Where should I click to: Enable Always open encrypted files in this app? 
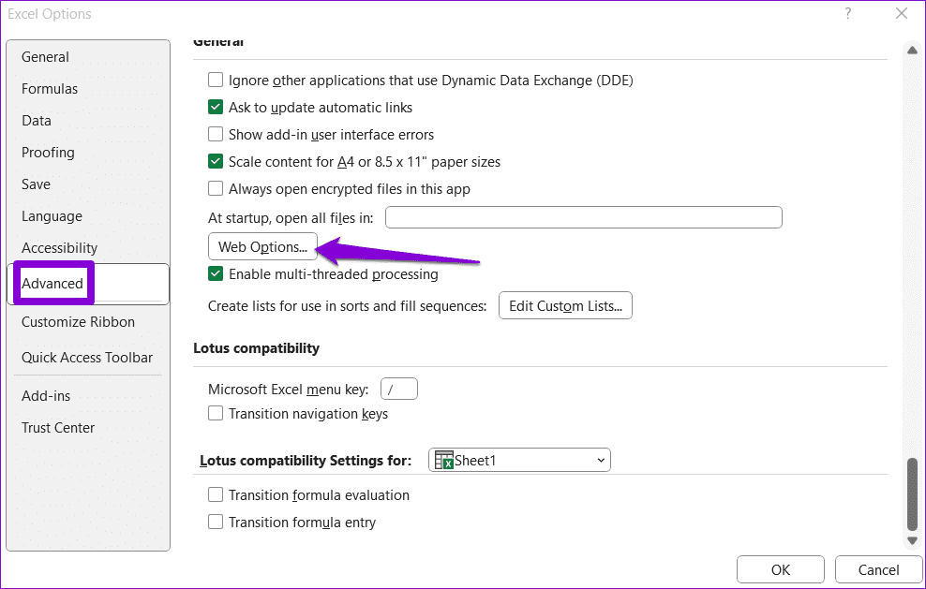[216, 188]
